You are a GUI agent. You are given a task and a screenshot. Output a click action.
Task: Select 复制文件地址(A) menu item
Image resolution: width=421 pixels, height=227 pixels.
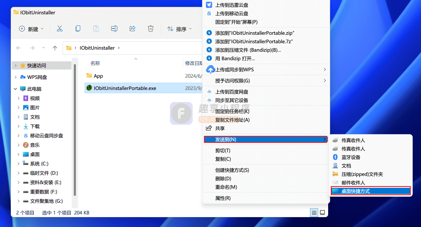266,120
